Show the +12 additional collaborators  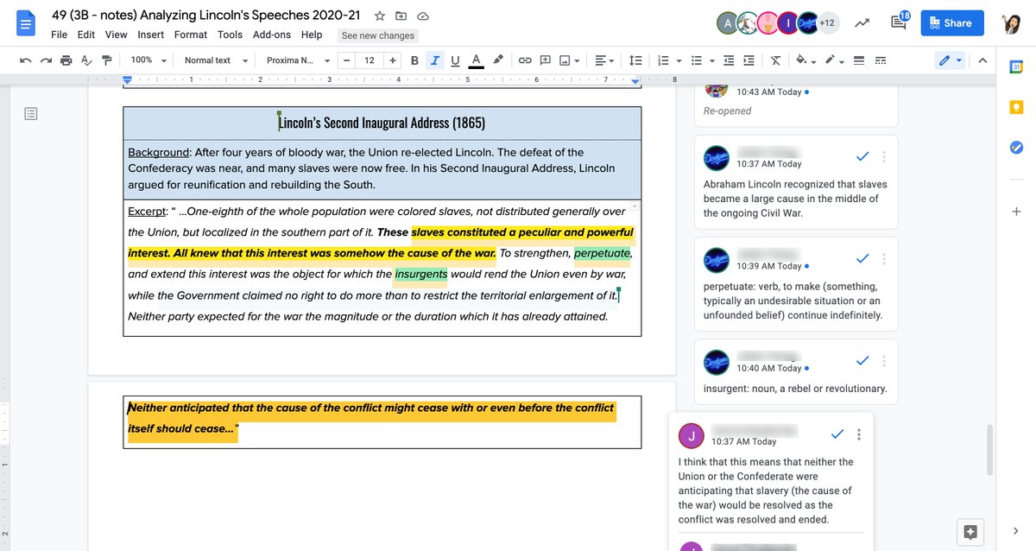[827, 23]
